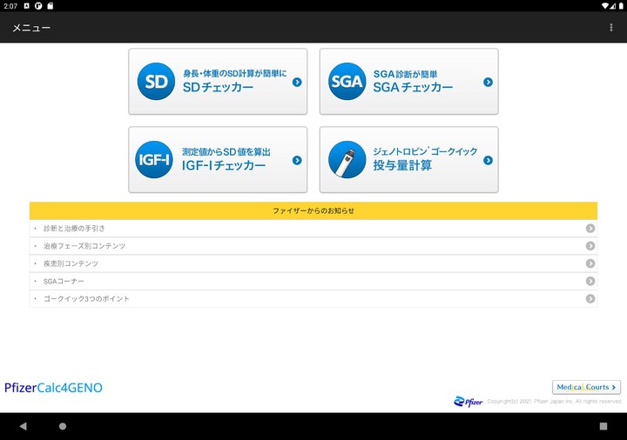Viewport: 627px width, 440px height.
Task: Tap the blue SD circle icon
Action: (x=156, y=83)
